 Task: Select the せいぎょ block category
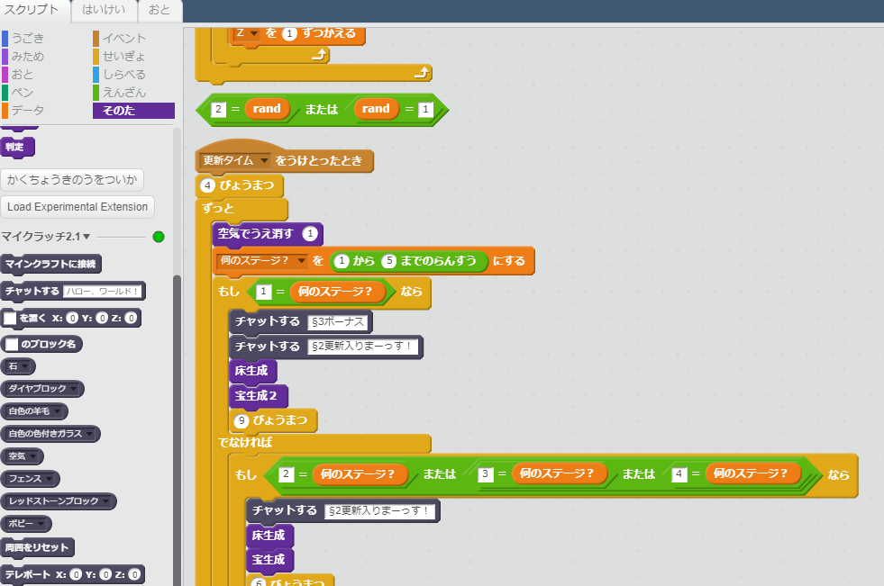123,56
